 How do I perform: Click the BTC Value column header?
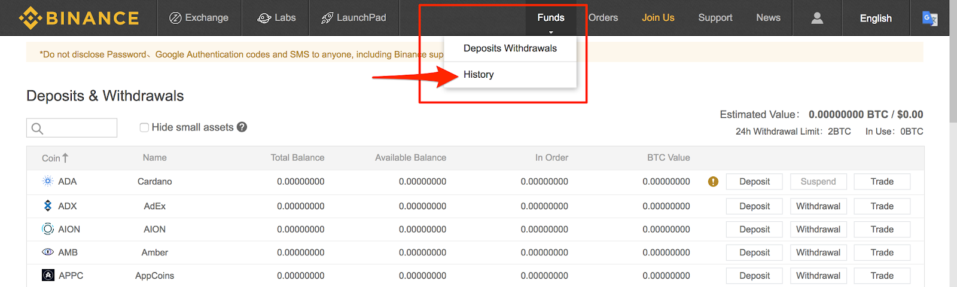(x=669, y=158)
